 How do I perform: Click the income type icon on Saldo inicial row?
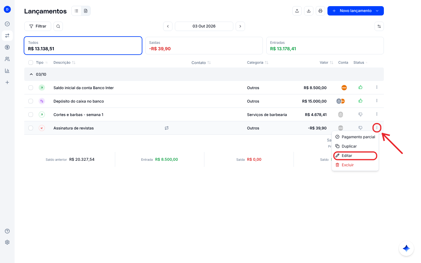(x=42, y=88)
